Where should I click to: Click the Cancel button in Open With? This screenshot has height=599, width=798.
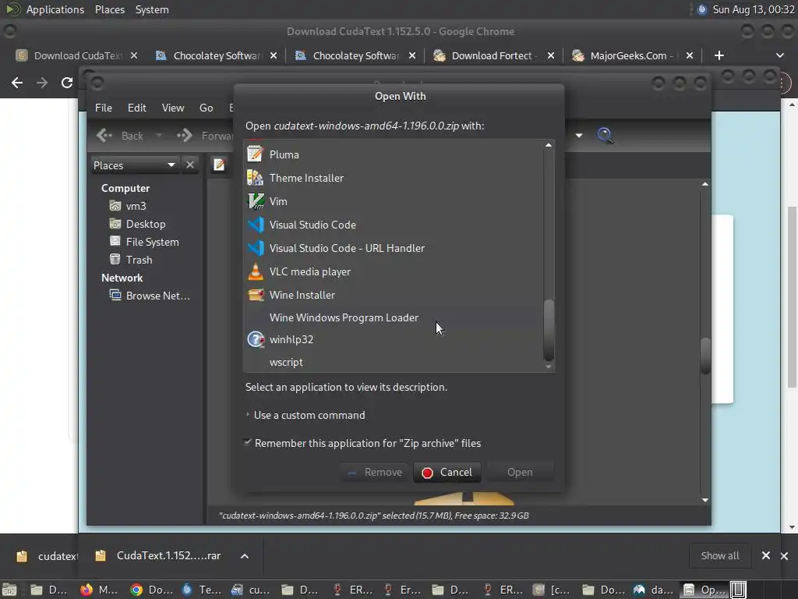[x=447, y=472]
